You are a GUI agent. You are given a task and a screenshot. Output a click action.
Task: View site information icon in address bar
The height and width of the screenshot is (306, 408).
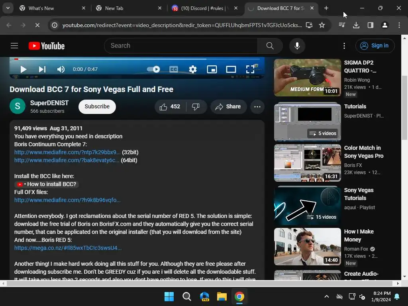click(x=54, y=25)
